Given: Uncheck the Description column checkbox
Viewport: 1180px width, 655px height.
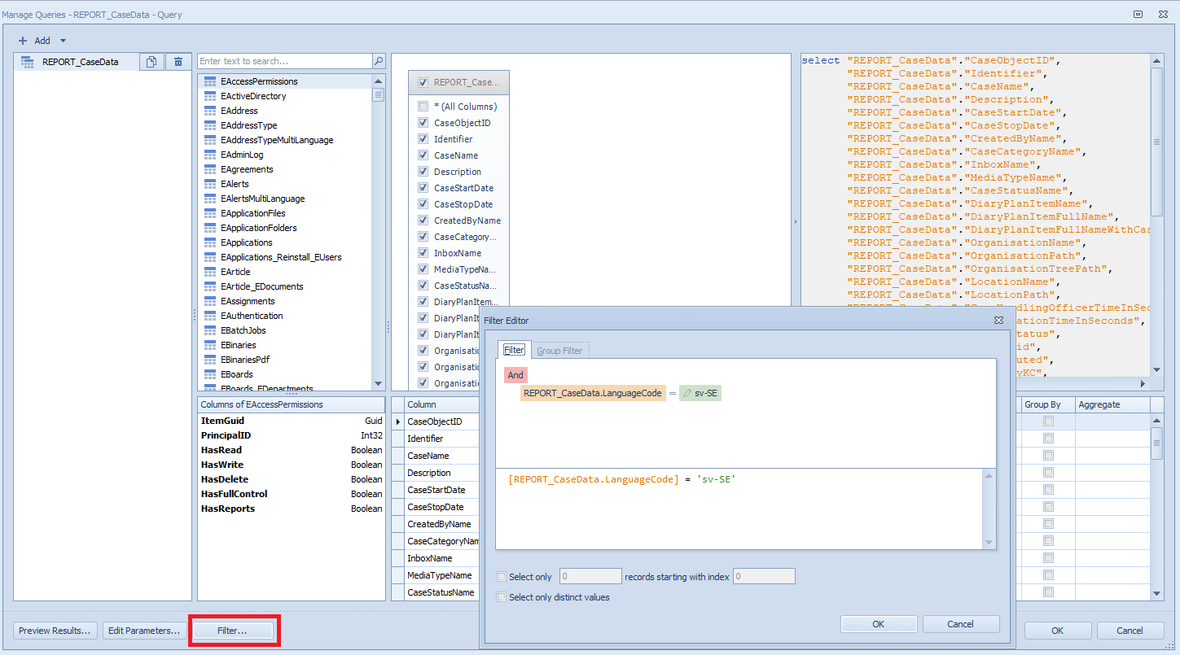Looking at the screenshot, I should point(423,172).
